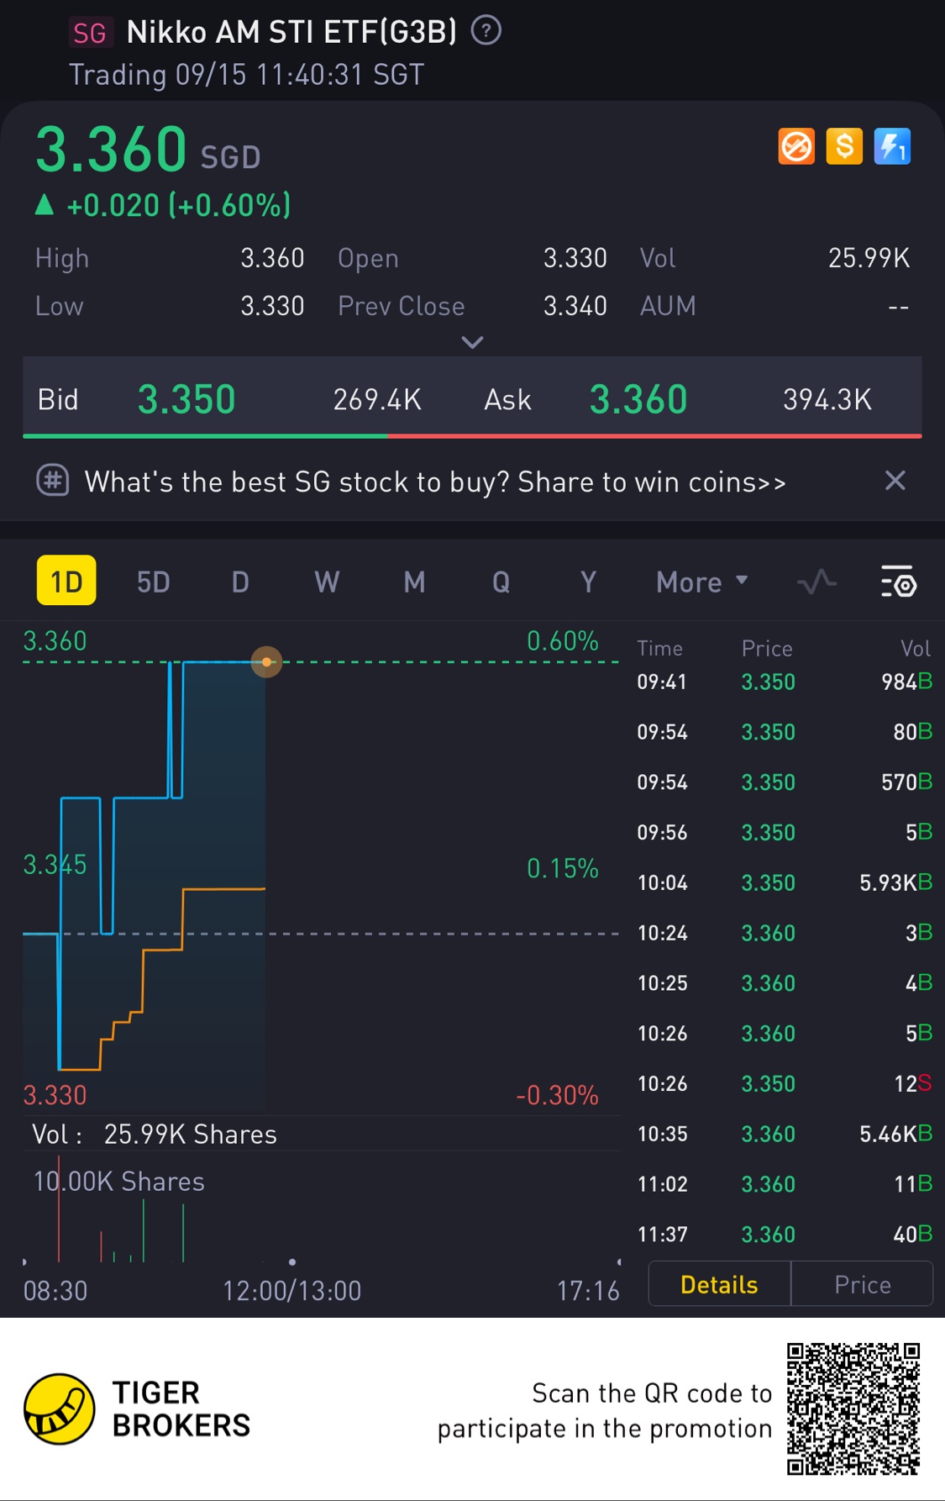
Task: Tap the question mark help icon
Action: point(486,31)
